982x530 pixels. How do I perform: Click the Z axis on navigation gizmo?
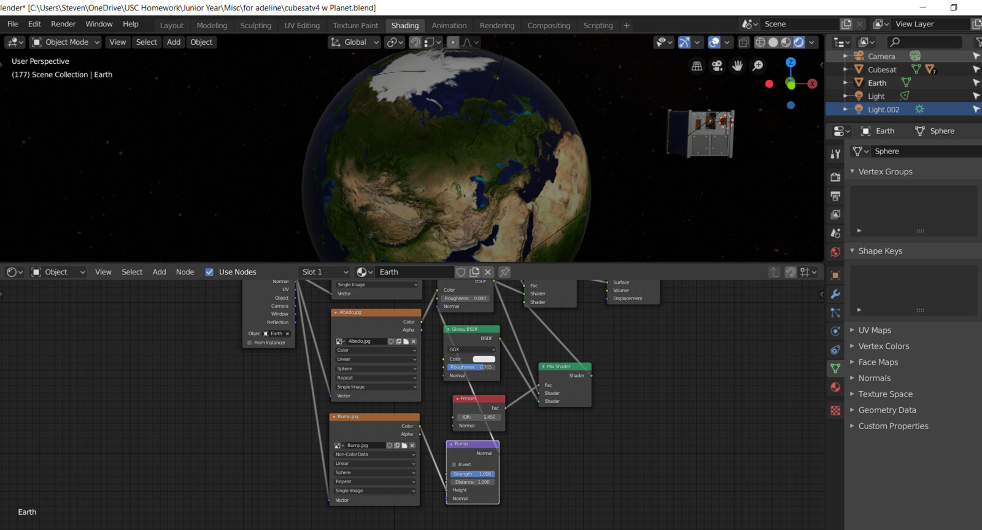pos(791,63)
